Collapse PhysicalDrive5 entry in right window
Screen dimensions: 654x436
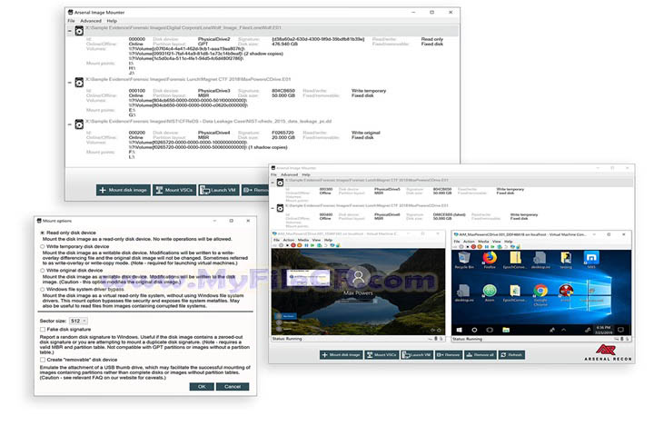tap(272, 183)
